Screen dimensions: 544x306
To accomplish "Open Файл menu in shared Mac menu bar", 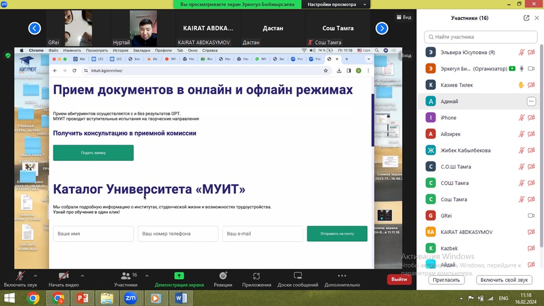I will click(x=54, y=50).
